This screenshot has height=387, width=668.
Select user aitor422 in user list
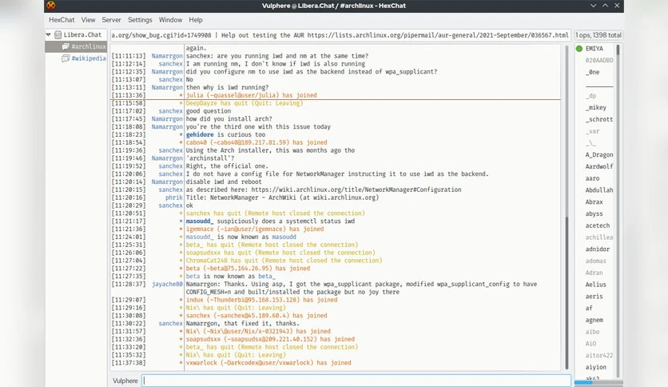coord(599,355)
